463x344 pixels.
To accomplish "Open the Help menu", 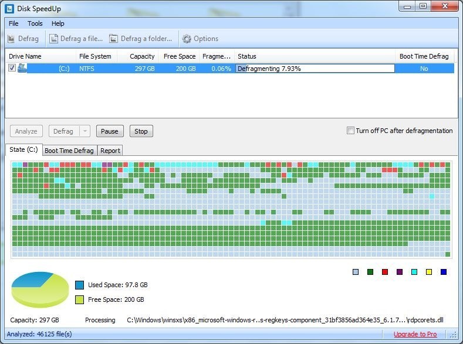I will 58,23.
